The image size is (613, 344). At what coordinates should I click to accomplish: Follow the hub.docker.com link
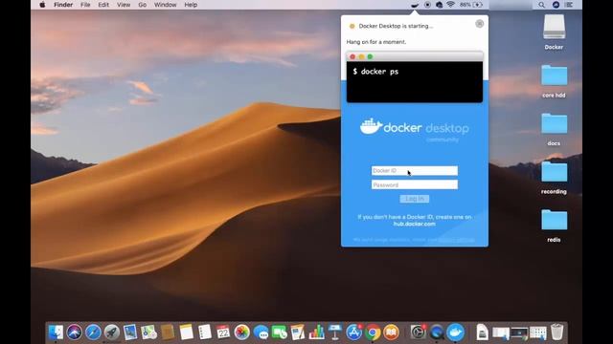click(415, 224)
